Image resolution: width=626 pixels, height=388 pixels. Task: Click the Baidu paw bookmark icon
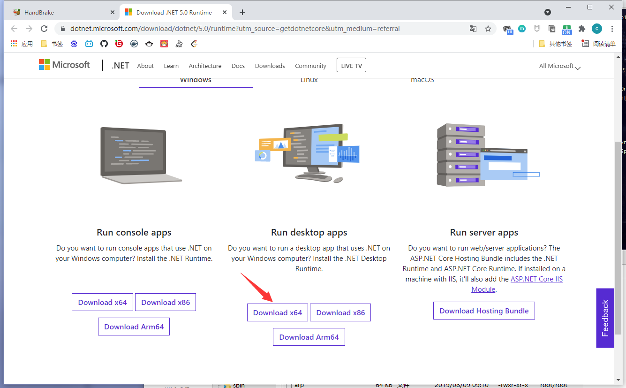click(74, 44)
